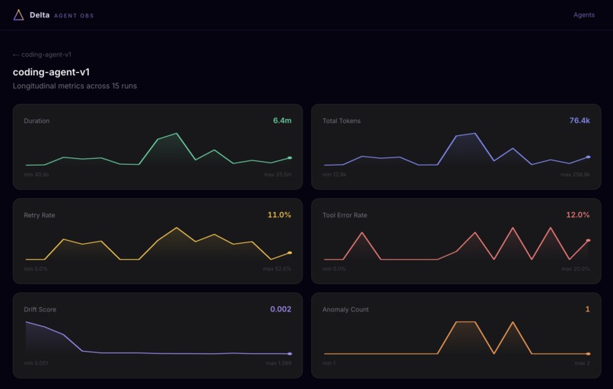Click the yellow endpoint dot on Retry Rate chart
The height and width of the screenshot is (389, 613).
(290, 253)
